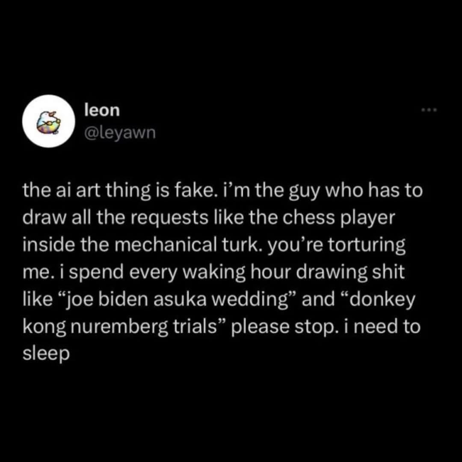Viewport: 462px width, 462px height.
Task: Click the word 'donkey' in the tweet
Action: (x=383, y=299)
